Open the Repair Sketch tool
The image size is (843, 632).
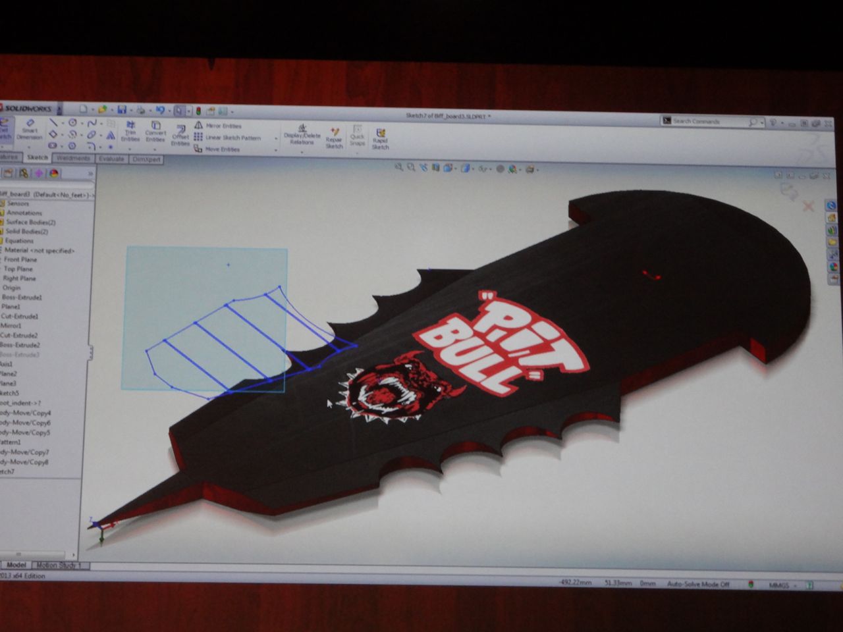coord(334,138)
